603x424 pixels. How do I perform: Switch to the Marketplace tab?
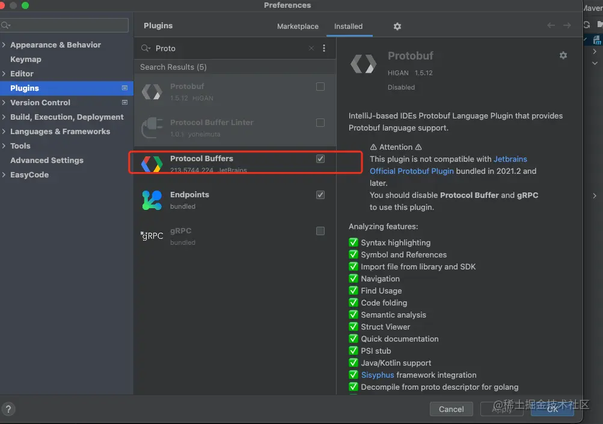(x=298, y=26)
